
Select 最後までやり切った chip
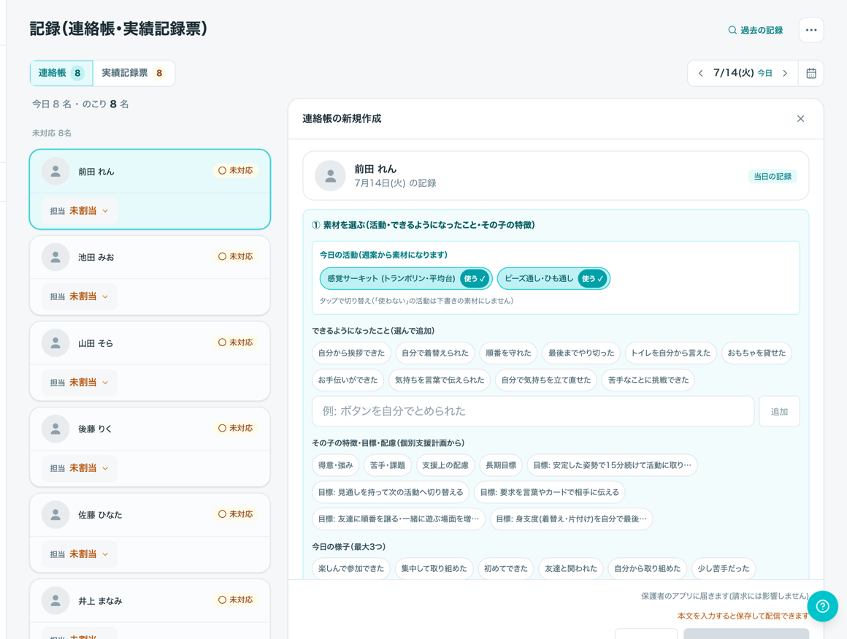point(581,353)
